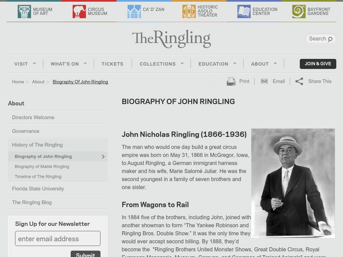343x257 pixels.
Task: Click the Print link
Action: [x=244, y=81]
